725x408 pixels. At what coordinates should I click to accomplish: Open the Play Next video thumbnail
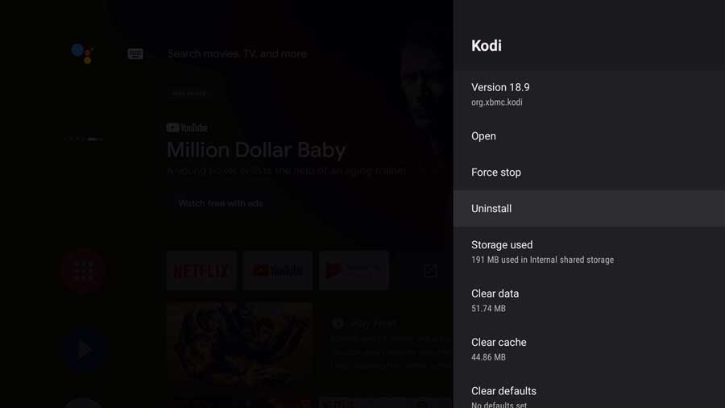tap(239, 344)
